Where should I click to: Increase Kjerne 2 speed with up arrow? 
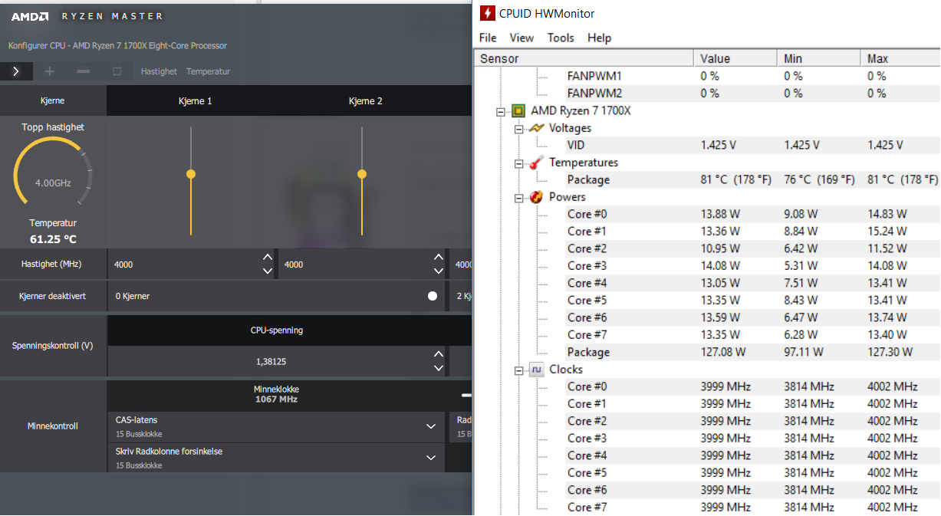438,257
